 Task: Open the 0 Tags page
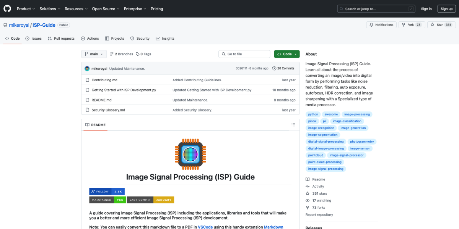[143, 54]
